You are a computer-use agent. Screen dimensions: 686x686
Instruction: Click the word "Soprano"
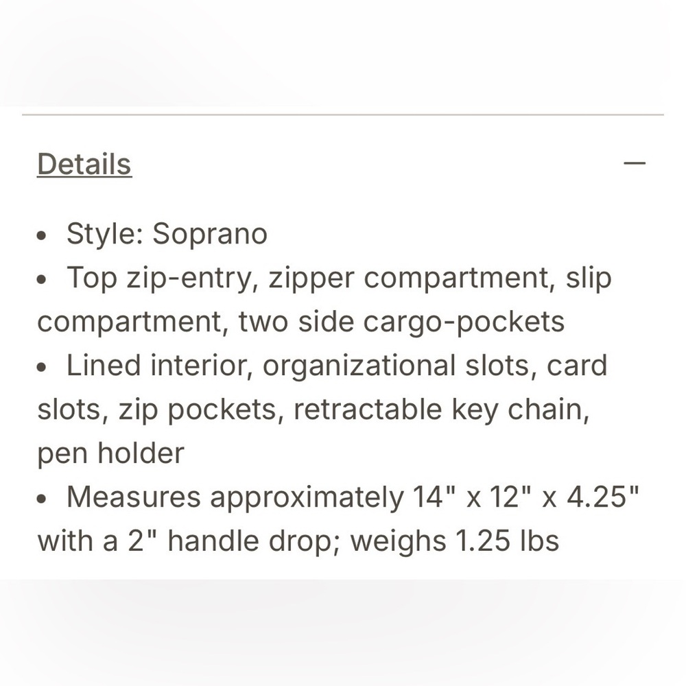pyautogui.click(x=209, y=234)
